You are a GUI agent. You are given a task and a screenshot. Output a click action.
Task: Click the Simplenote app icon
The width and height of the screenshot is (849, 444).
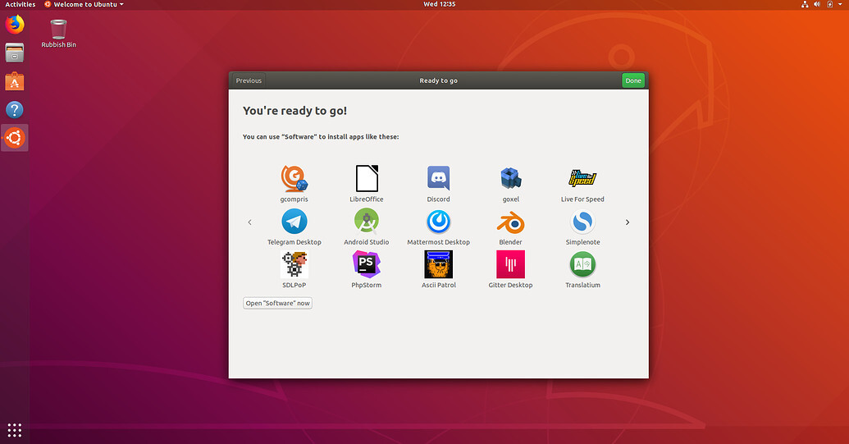[582, 222]
